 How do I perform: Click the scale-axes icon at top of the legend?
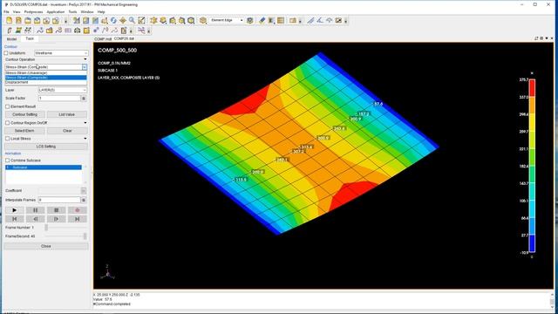pos(532,73)
